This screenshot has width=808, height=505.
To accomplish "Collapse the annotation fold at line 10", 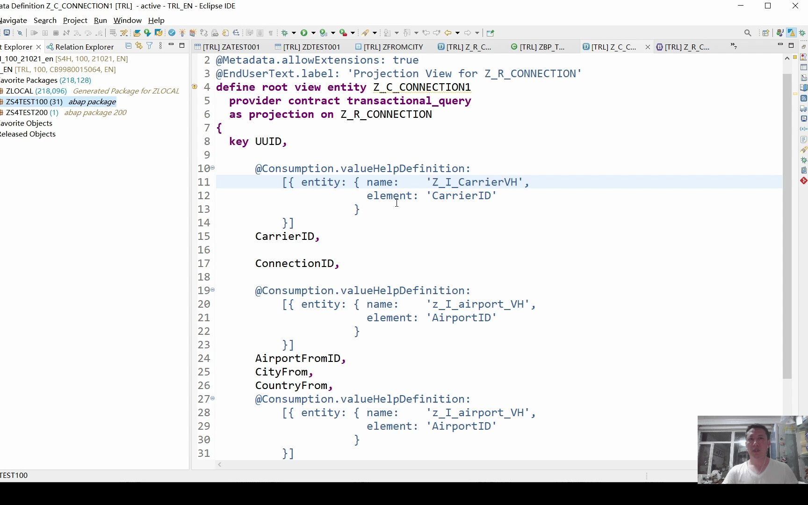I will (212, 168).
